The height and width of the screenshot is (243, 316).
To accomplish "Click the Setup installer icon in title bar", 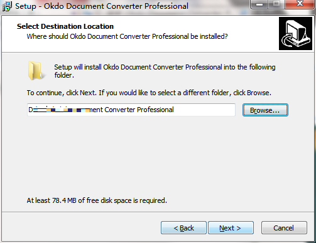I will click(7, 6).
